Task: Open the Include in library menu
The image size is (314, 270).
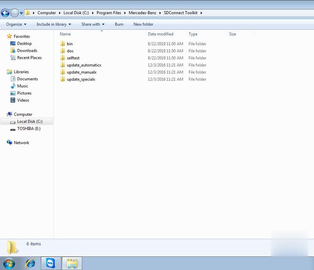Action: [x=54, y=24]
